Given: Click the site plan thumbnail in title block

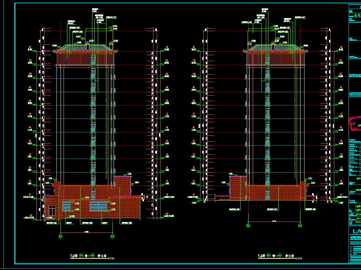Looking at the screenshot, I should (x=355, y=123).
